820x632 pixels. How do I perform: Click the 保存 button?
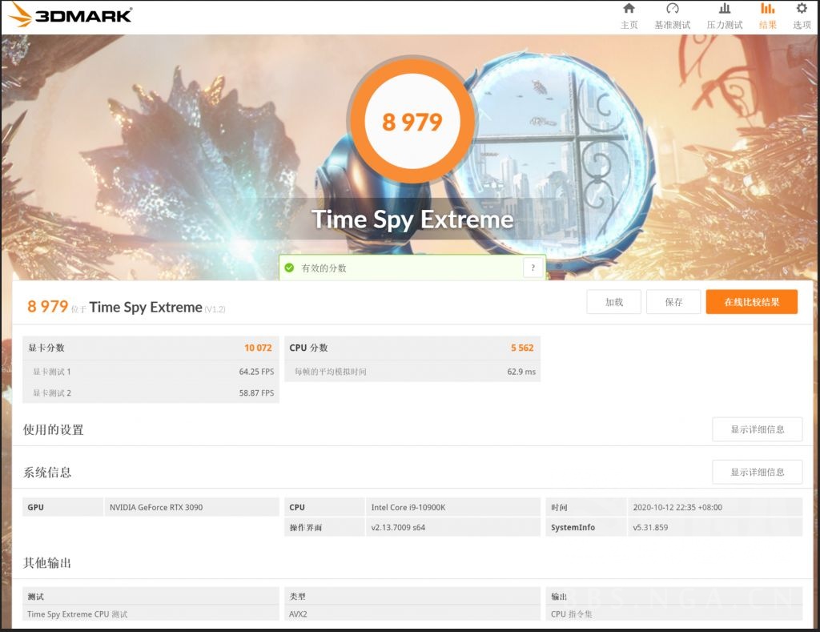(673, 302)
